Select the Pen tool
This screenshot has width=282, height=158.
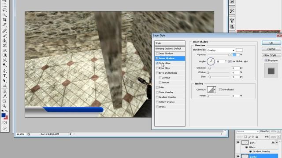[x=4, y=71]
